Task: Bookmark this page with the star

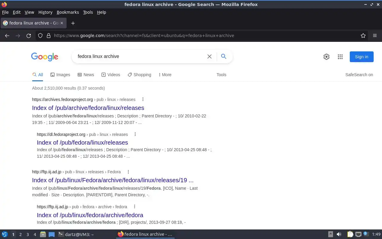Action: pyautogui.click(x=363, y=36)
